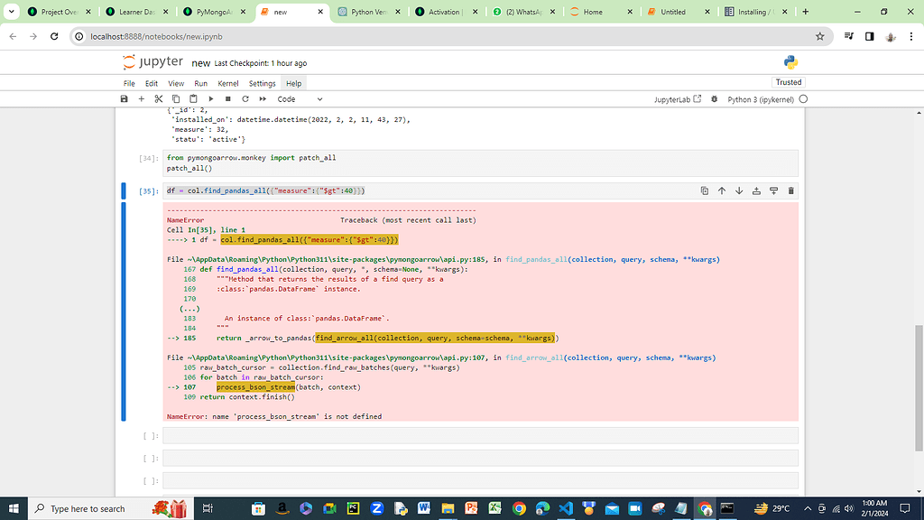Restart the kernel
Screen dimensions: 924x520
point(244,99)
